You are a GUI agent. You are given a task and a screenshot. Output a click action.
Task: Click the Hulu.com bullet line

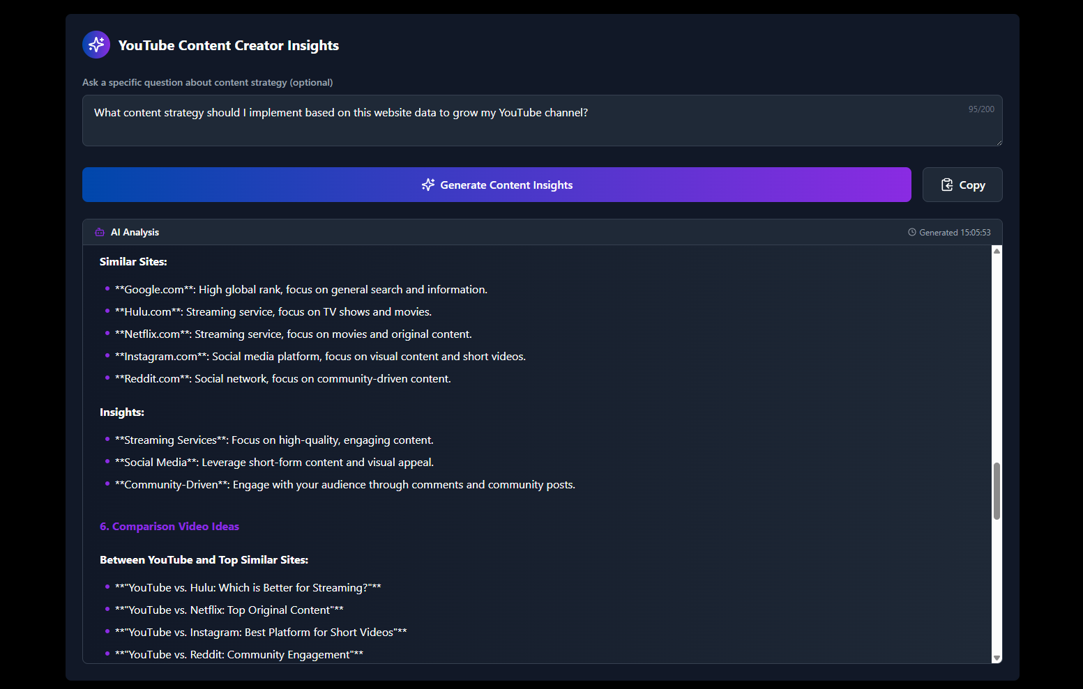[x=273, y=312]
